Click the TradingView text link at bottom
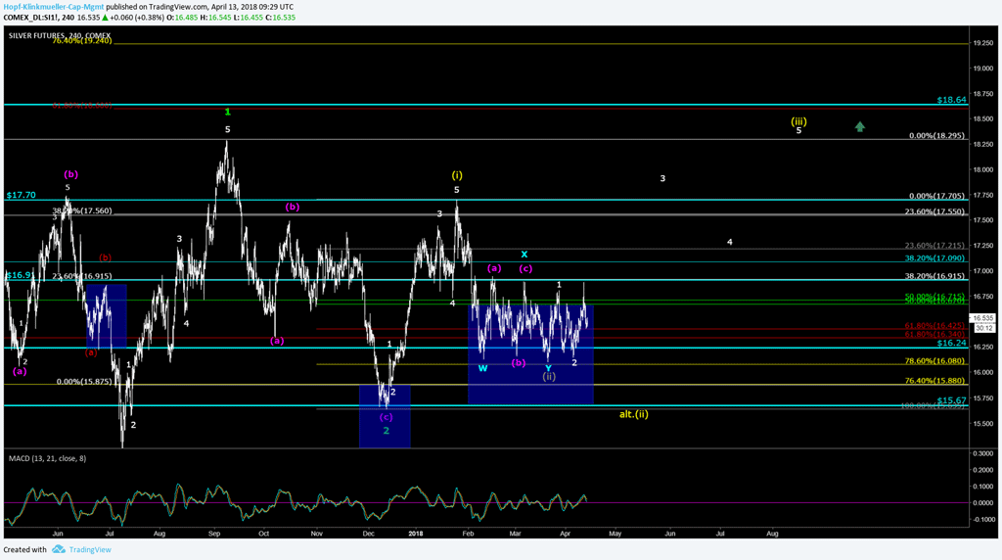This screenshot has height=560, width=1002. [x=89, y=549]
